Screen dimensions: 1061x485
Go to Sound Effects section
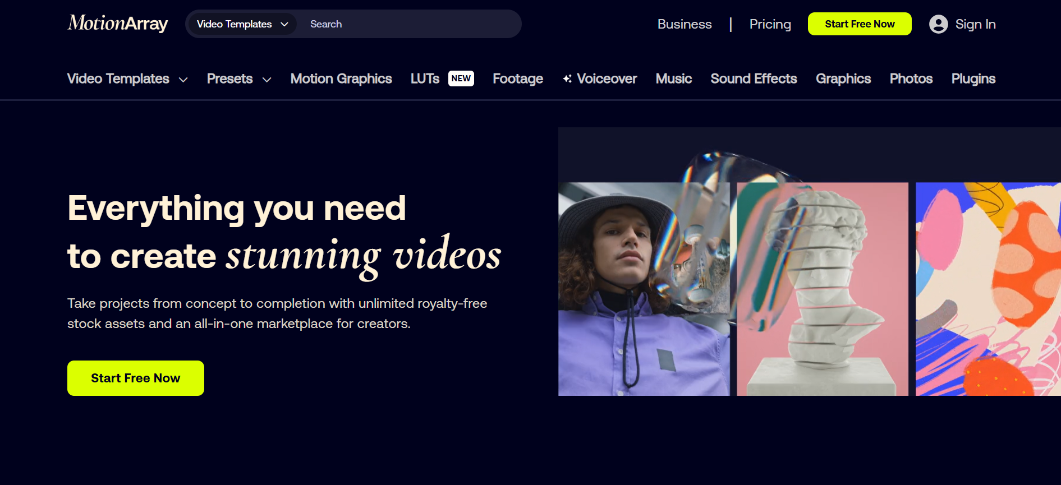pos(754,78)
